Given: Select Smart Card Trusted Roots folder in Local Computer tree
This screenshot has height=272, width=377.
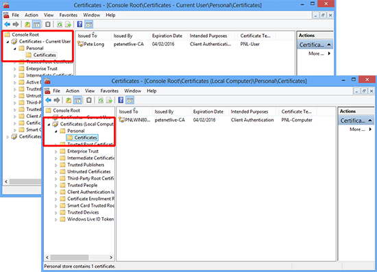Looking at the screenshot, I should point(87,206).
